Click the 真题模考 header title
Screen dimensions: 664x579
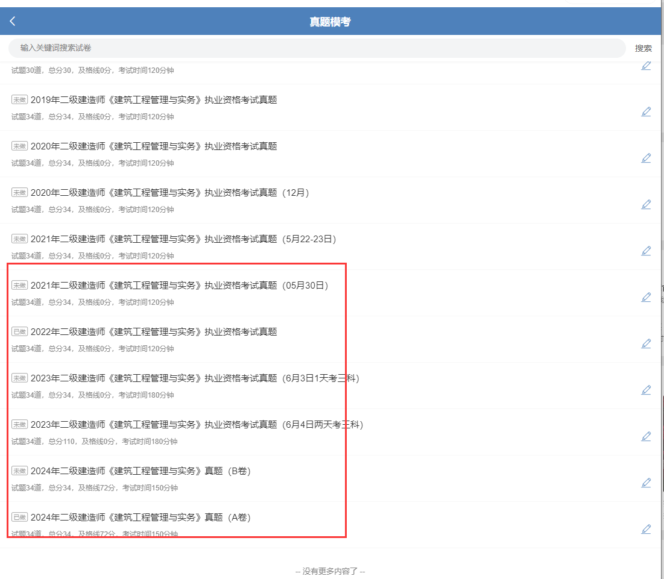pyautogui.click(x=330, y=22)
